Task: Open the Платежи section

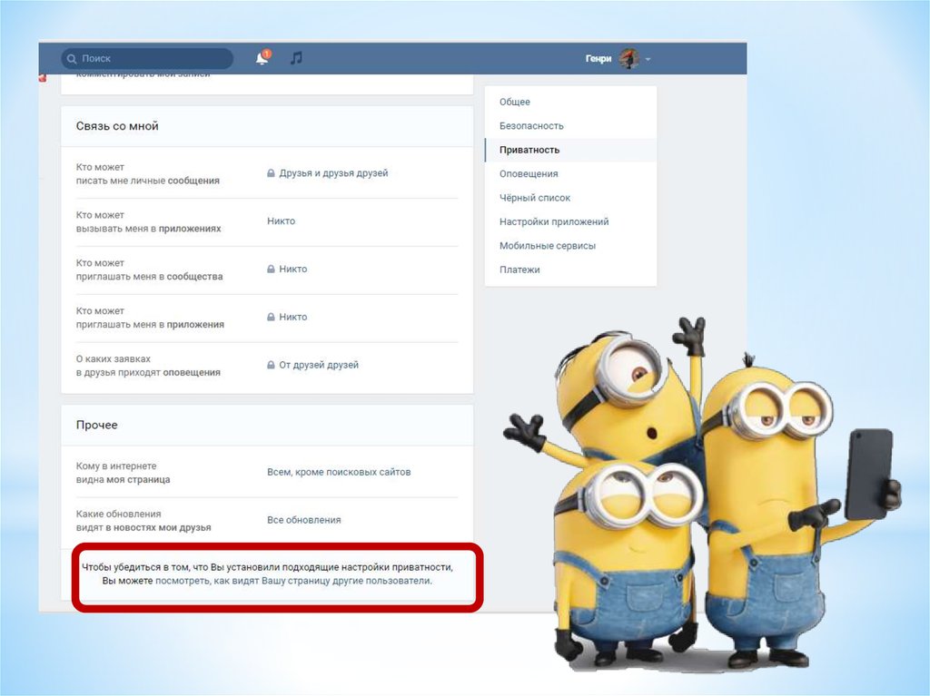Action: click(x=519, y=270)
